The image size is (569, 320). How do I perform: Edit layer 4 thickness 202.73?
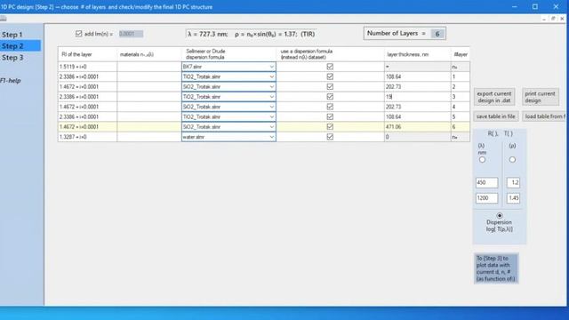point(417,107)
